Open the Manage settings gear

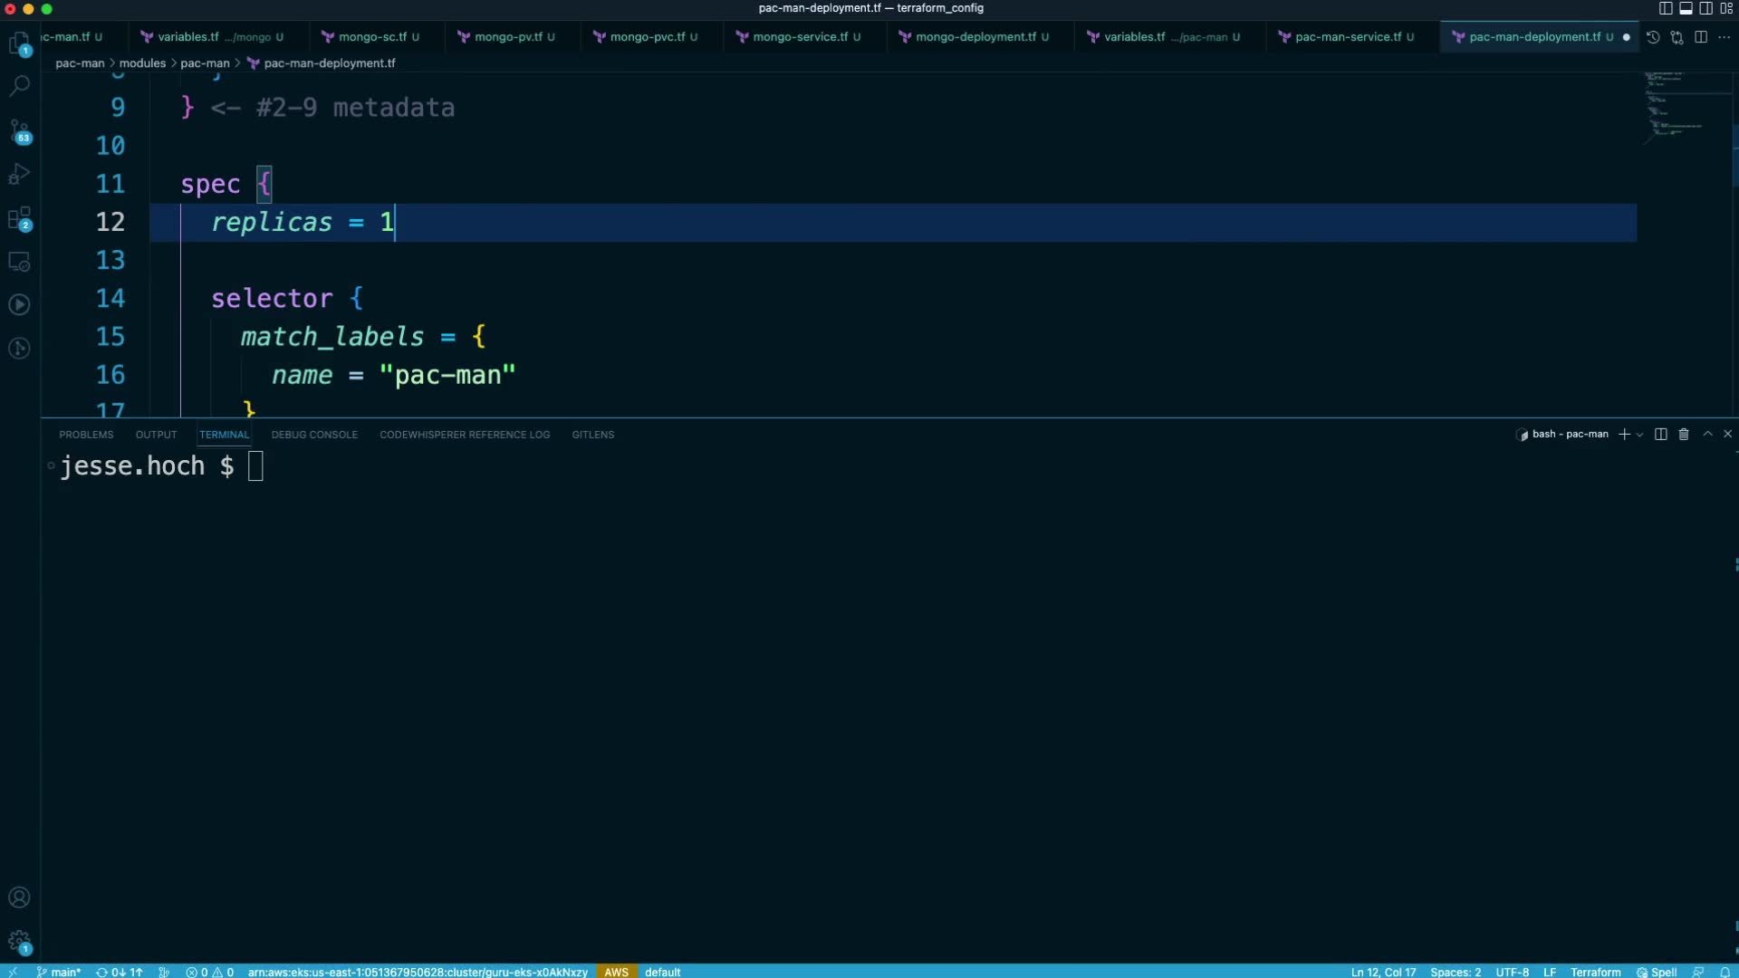pyautogui.click(x=19, y=941)
